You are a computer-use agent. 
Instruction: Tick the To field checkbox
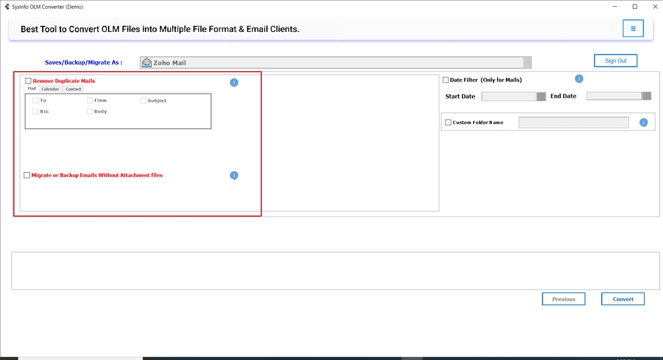35,100
